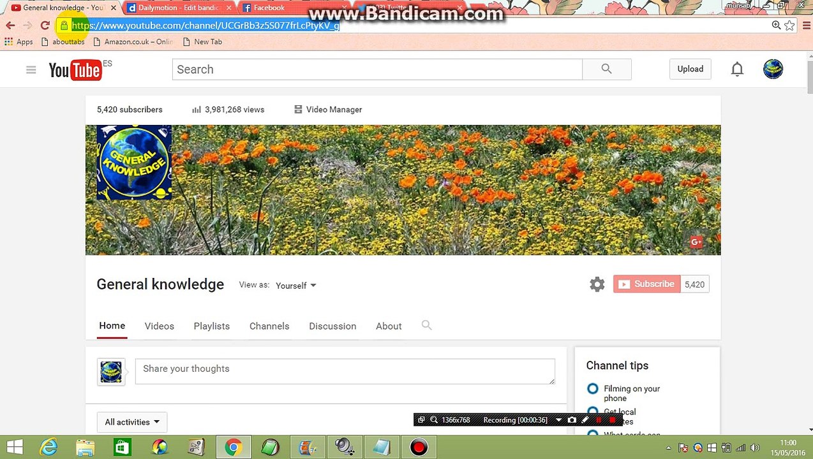Search within channel magnifier icon
The image size is (813, 459).
pos(426,325)
